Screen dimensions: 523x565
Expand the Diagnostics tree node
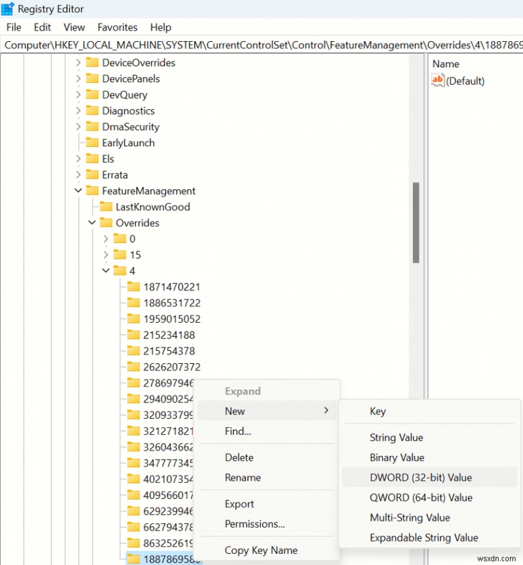tap(78, 110)
